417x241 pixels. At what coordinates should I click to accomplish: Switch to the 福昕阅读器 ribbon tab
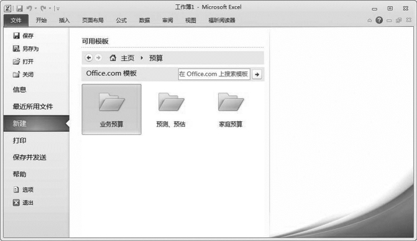(x=222, y=20)
